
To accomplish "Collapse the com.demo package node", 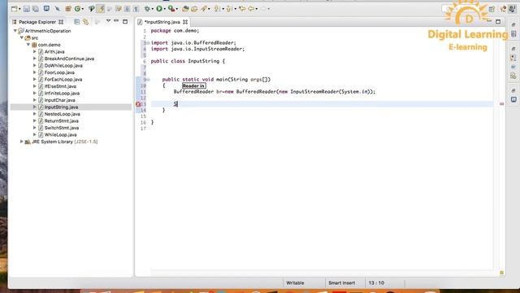I will [x=28, y=45].
